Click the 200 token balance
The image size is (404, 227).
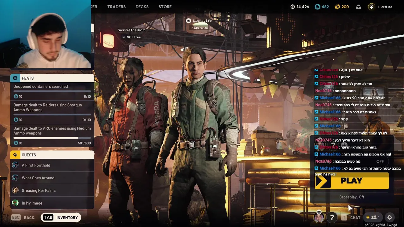click(345, 7)
